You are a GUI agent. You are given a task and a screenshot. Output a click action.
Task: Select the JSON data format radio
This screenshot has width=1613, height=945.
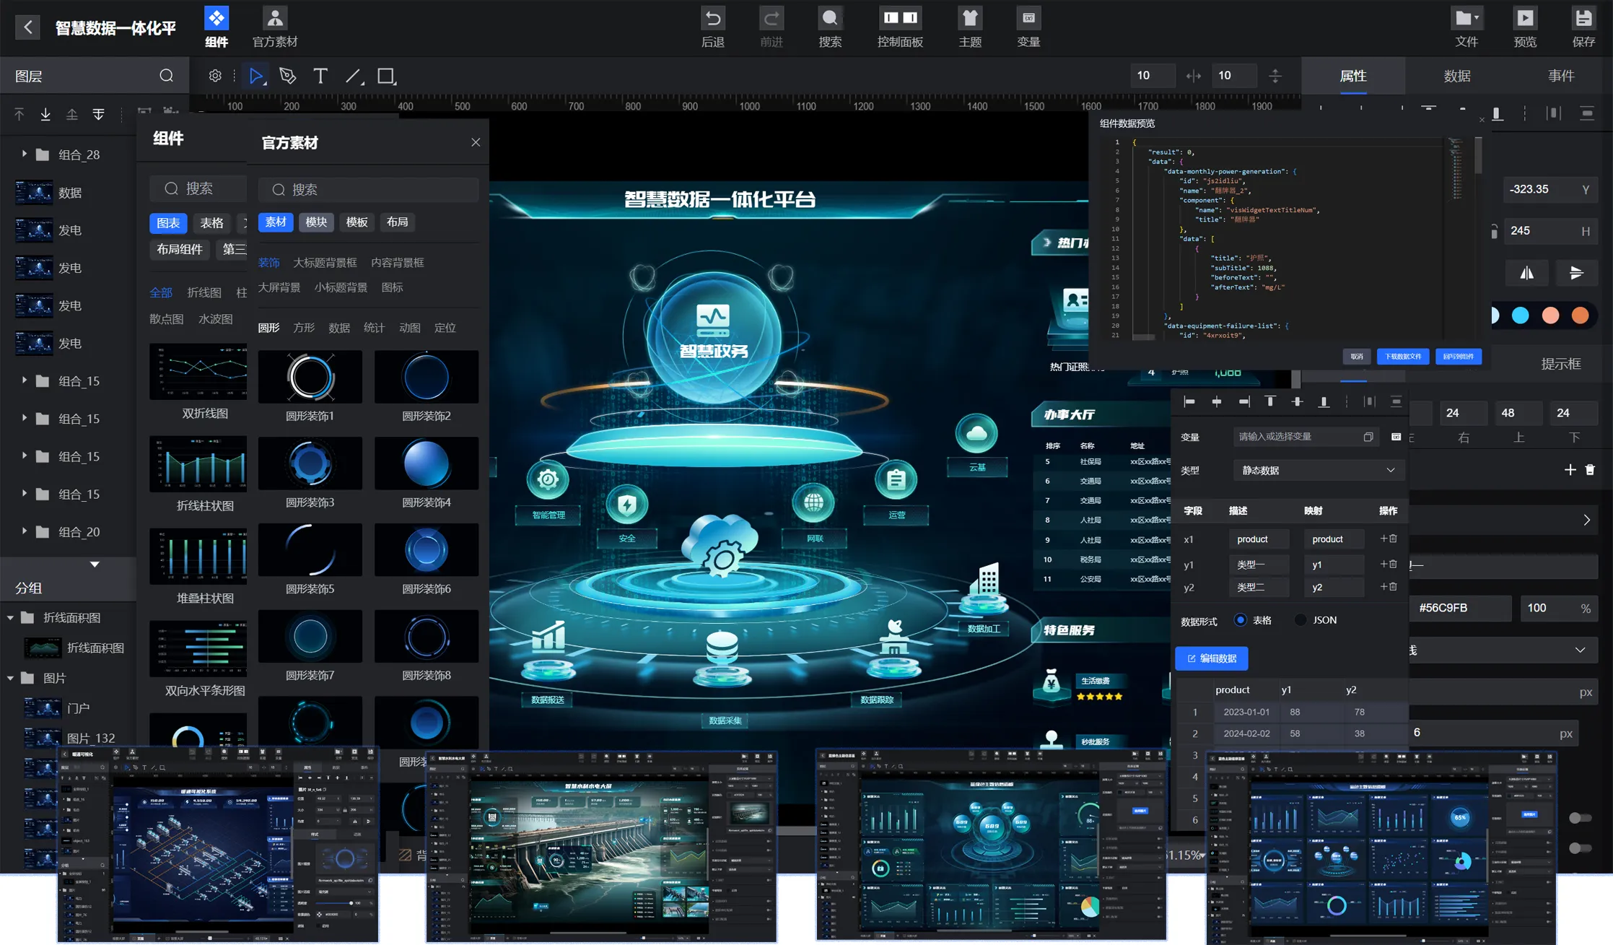1300,619
